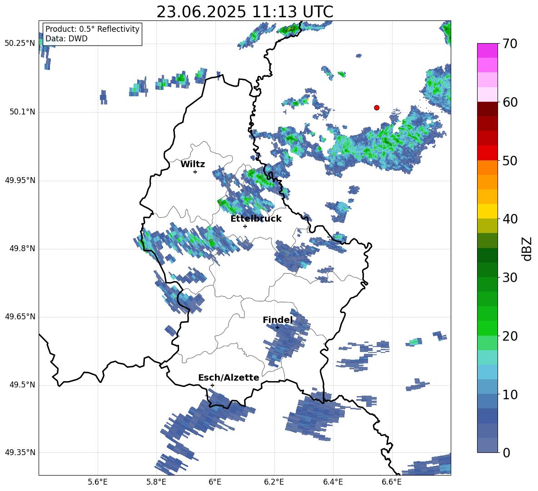Click the Esch/Alzette location cross marker
The height and width of the screenshot is (491, 538).
(x=212, y=385)
